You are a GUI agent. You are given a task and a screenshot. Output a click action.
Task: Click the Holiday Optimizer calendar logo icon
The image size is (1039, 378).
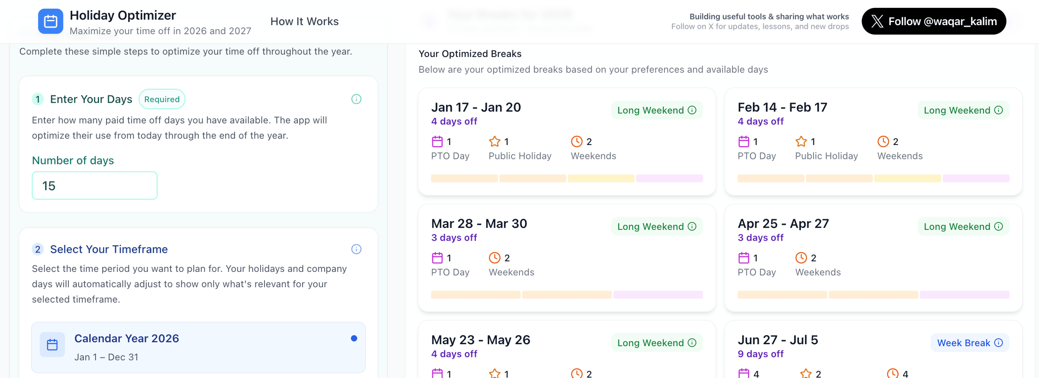click(x=50, y=21)
